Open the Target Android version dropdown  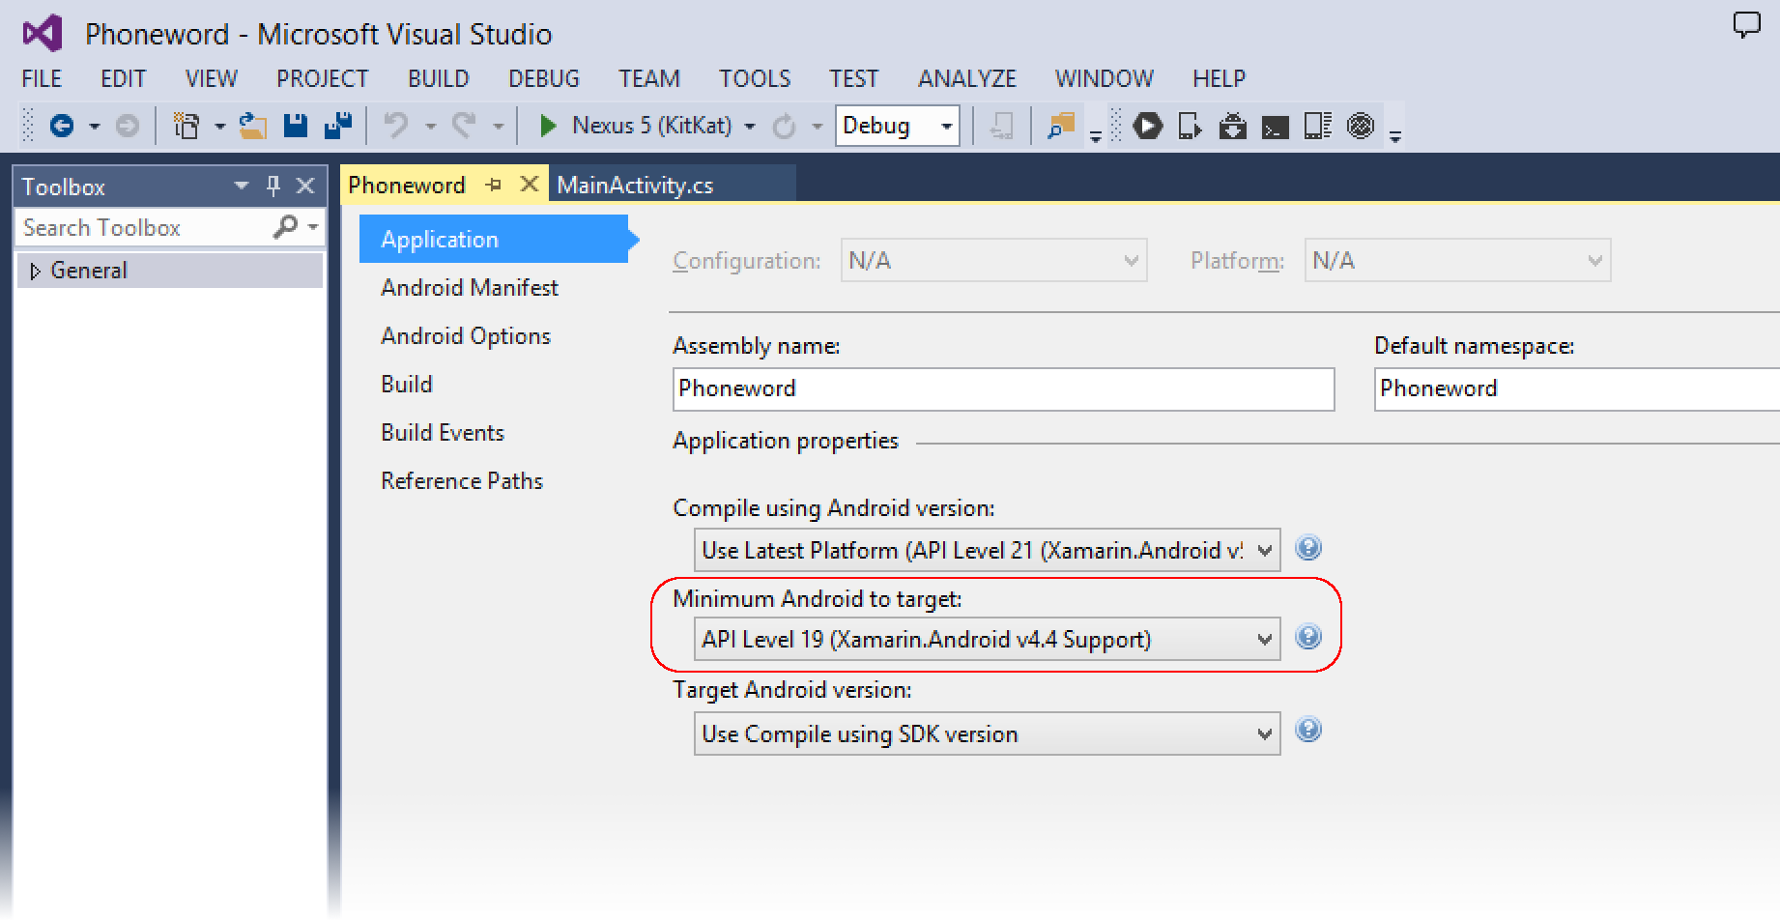[987, 734]
